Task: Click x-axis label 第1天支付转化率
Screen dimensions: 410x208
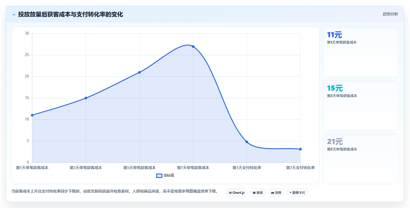Action: [247, 168]
